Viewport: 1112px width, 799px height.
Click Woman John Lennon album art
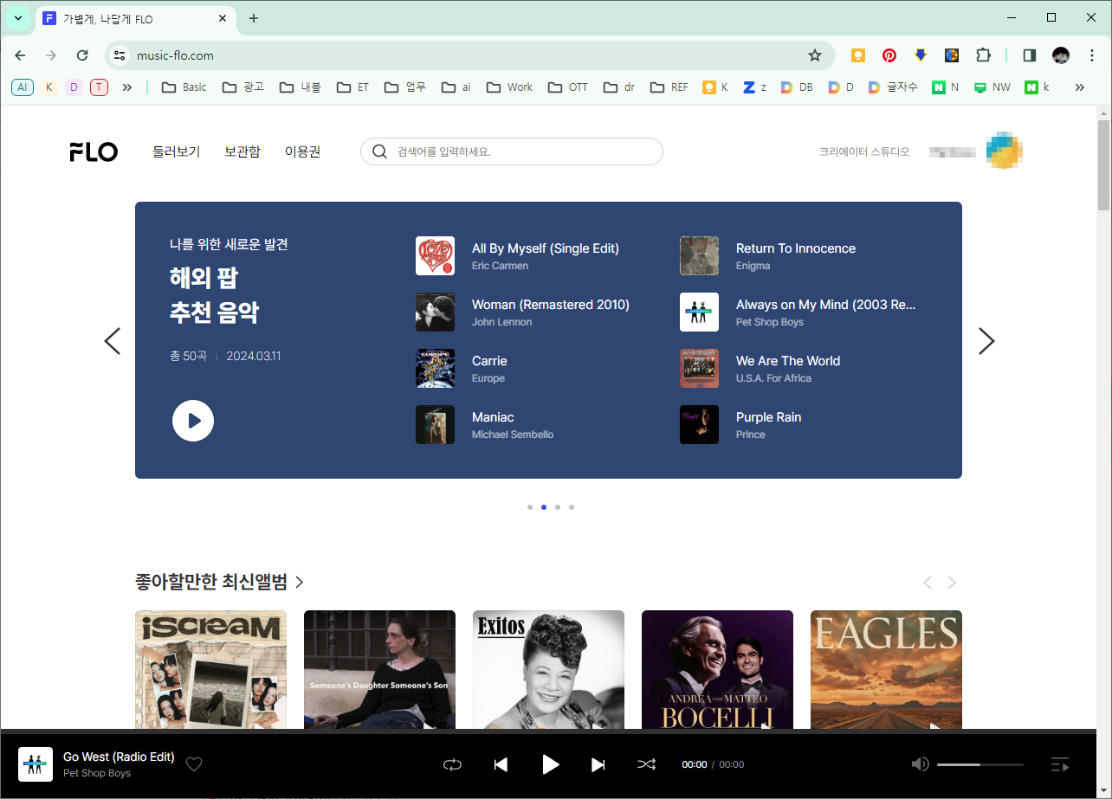click(435, 313)
